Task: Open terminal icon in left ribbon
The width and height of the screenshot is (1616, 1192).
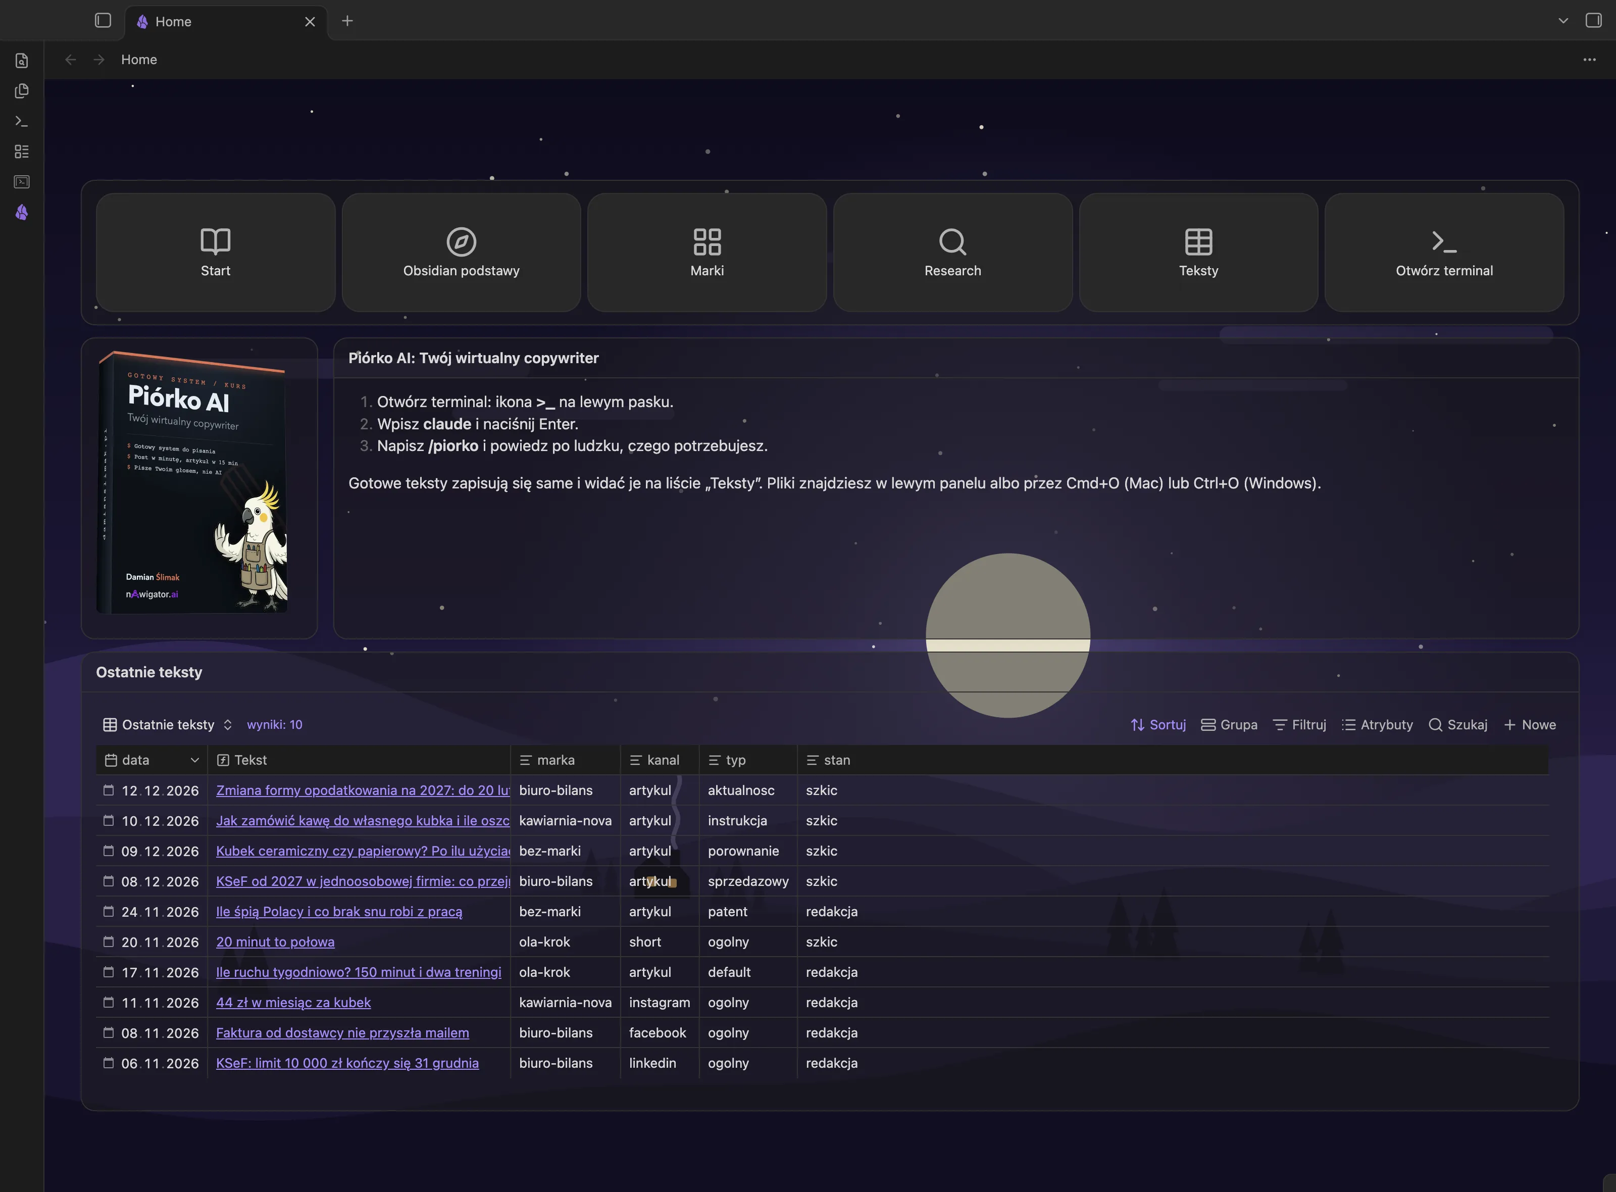Action: click(x=22, y=121)
